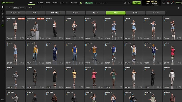The image size is (182, 102).
Task: Open the sidebar menu bars icon
Action: 3,7
